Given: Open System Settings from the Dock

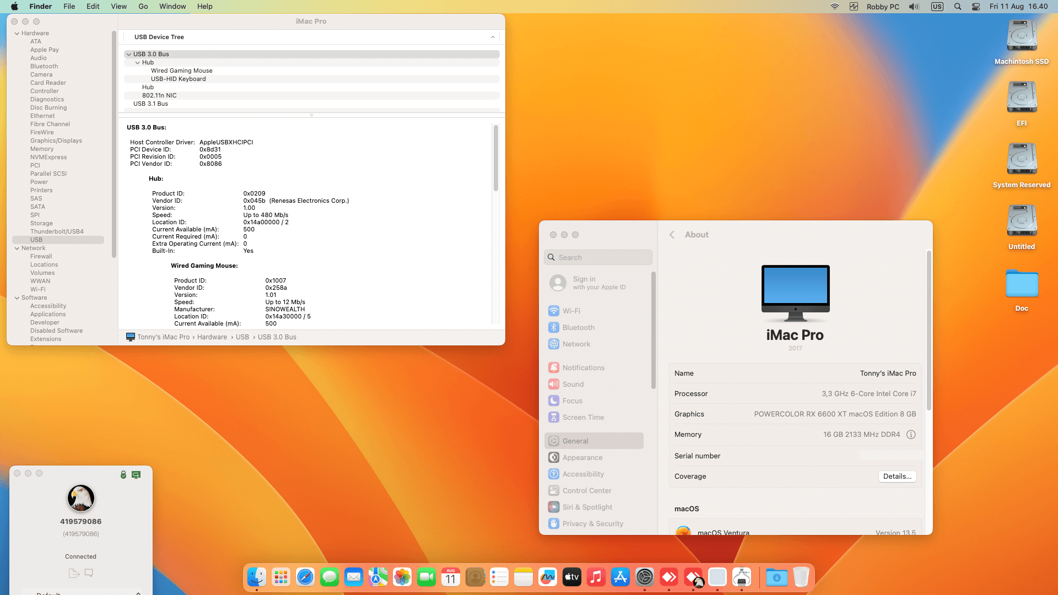Looking at the screenshot, I should 645,577.
